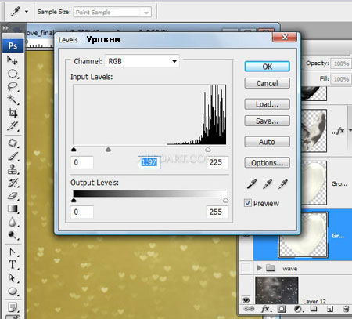
Task: Expand the wave layer group
Action: pos(259,268)
